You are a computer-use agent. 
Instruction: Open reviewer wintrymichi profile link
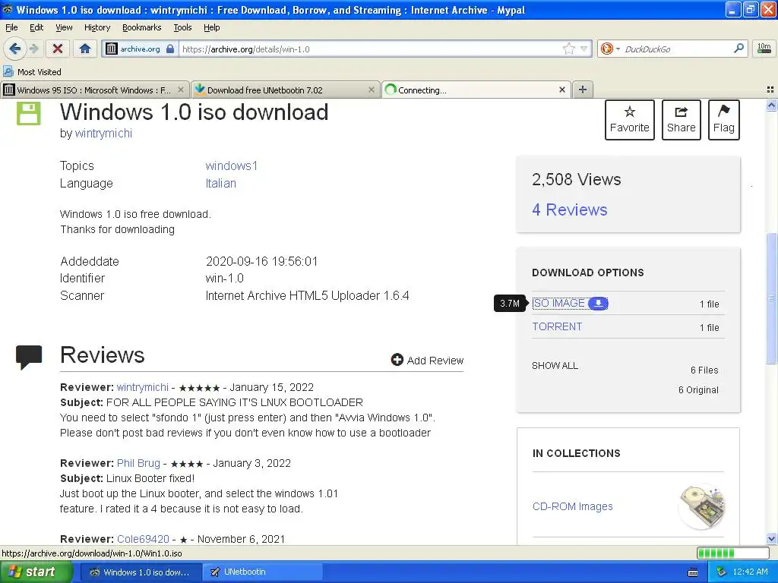(142, 387)
